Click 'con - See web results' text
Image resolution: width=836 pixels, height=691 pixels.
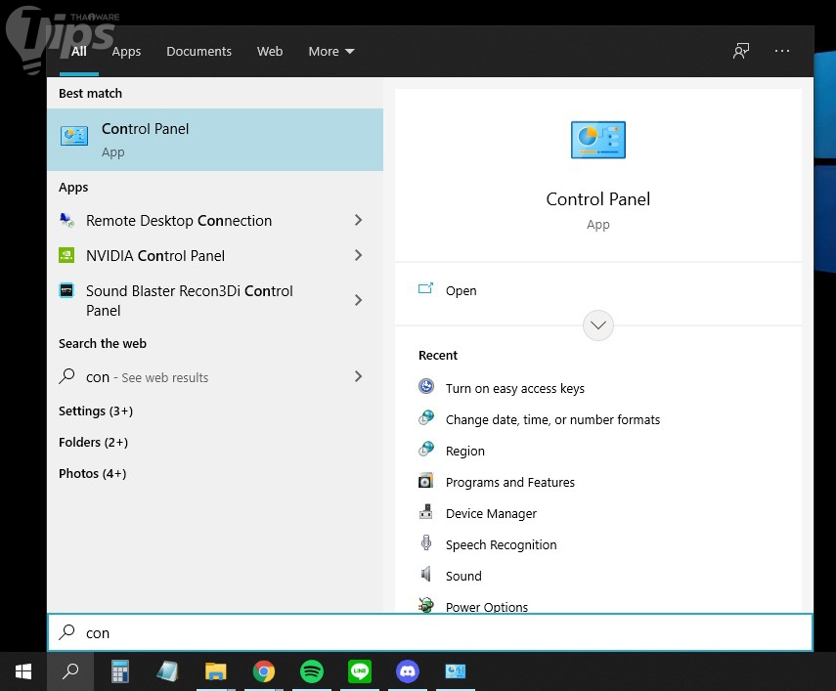[x=147, y=377]
